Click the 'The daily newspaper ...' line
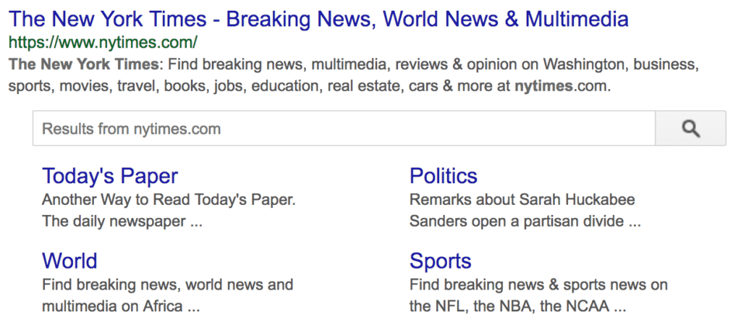The height and width of the screenshot is (333, 741). (x=122, y=222)
